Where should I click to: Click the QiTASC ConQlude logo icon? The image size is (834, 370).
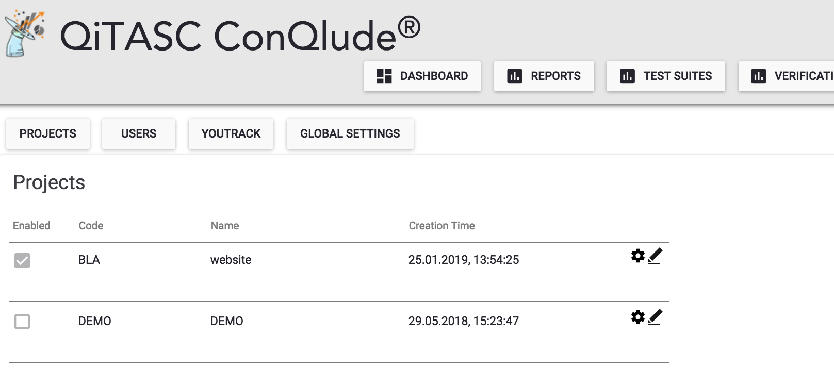point(24,33)
